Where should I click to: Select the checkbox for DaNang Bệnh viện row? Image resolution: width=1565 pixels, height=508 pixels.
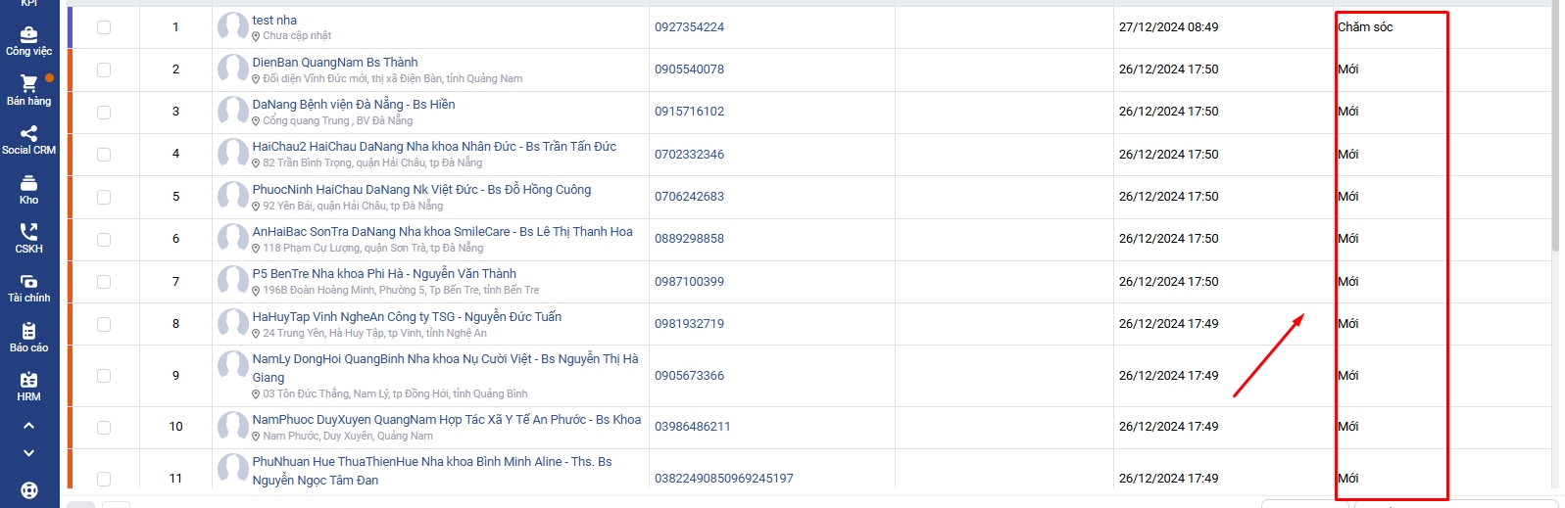pyautogui.click(x=104, y=113)
